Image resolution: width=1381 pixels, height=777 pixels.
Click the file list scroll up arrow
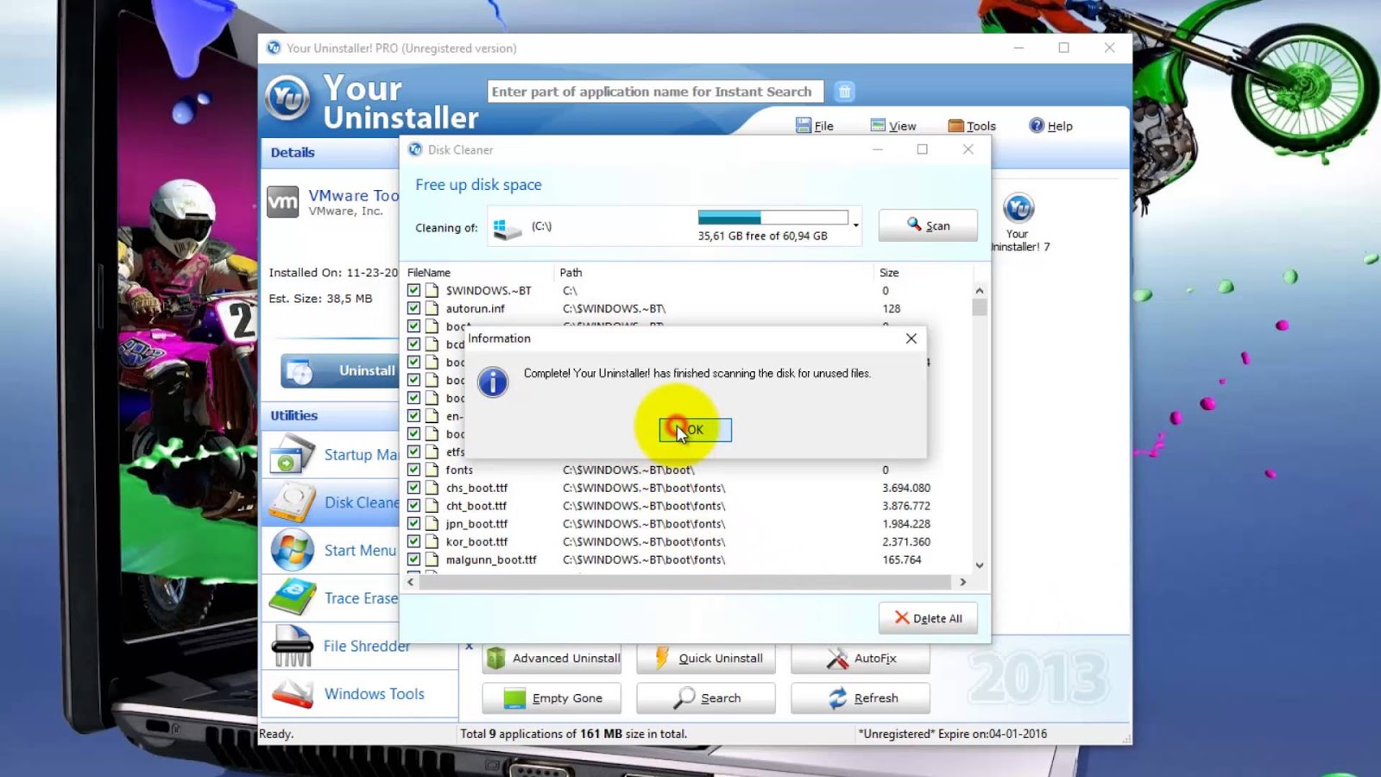point(979,291)
